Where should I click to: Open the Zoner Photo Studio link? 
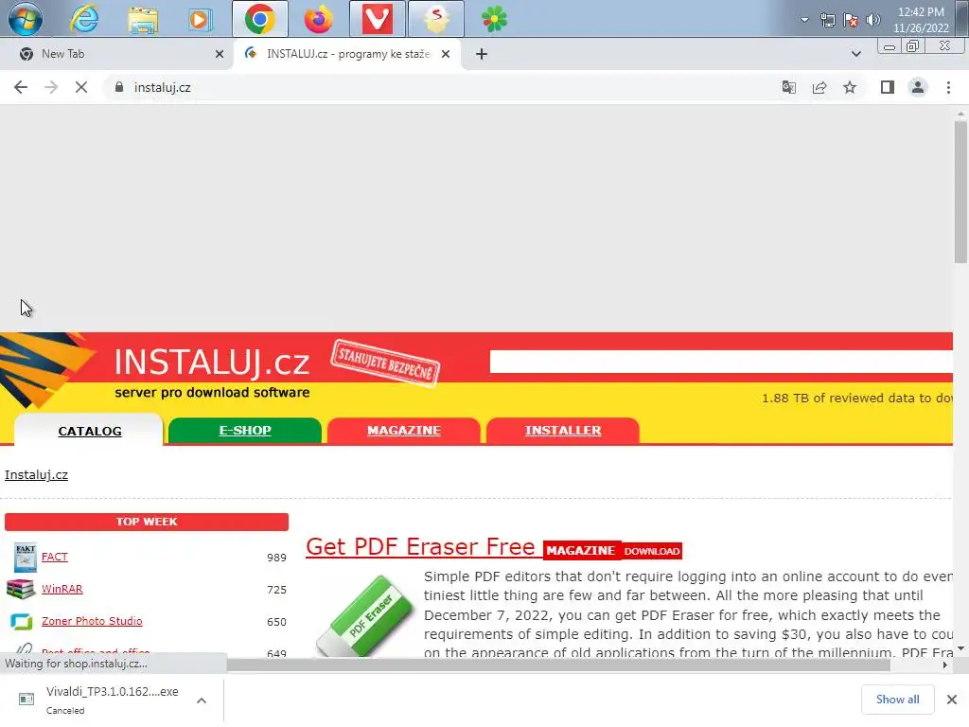point(92,621)
